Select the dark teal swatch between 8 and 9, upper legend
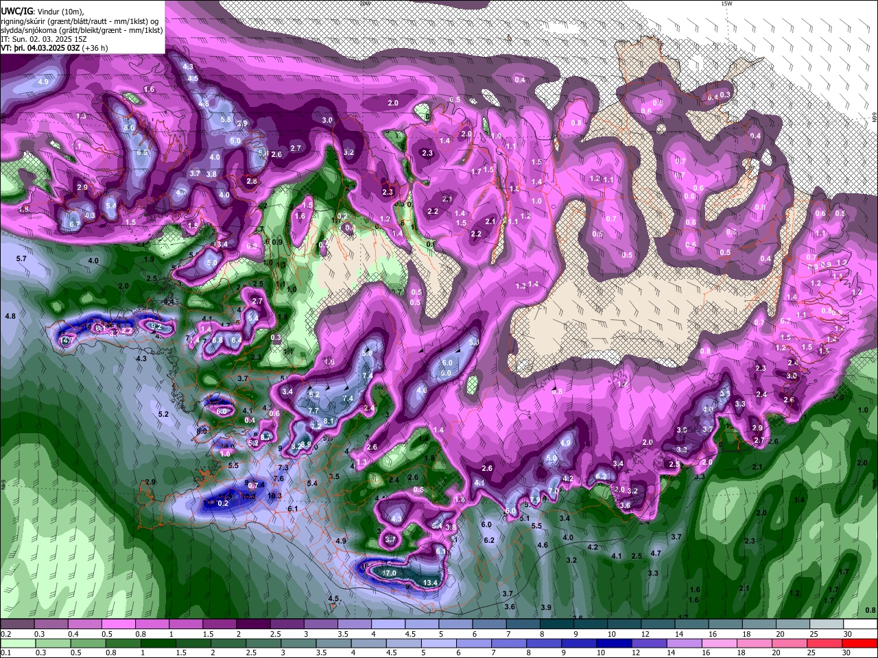 coord(557,624)
